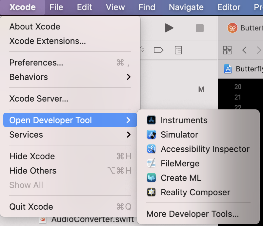Click the AudioConverter.swift file name
263x226 pixels.
[92, 219]
